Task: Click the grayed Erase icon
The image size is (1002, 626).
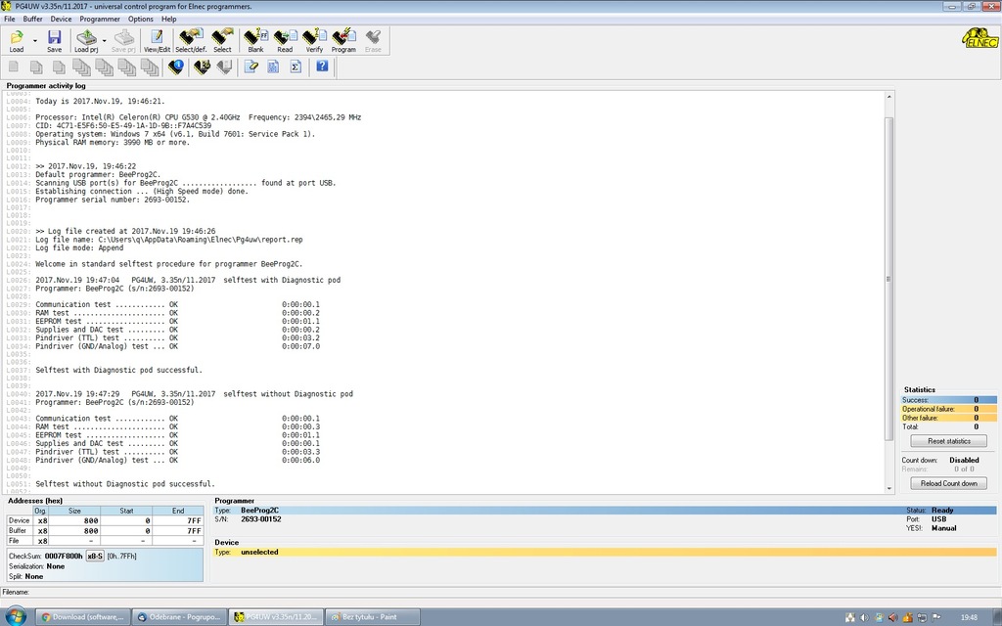Action: [373, 41]
